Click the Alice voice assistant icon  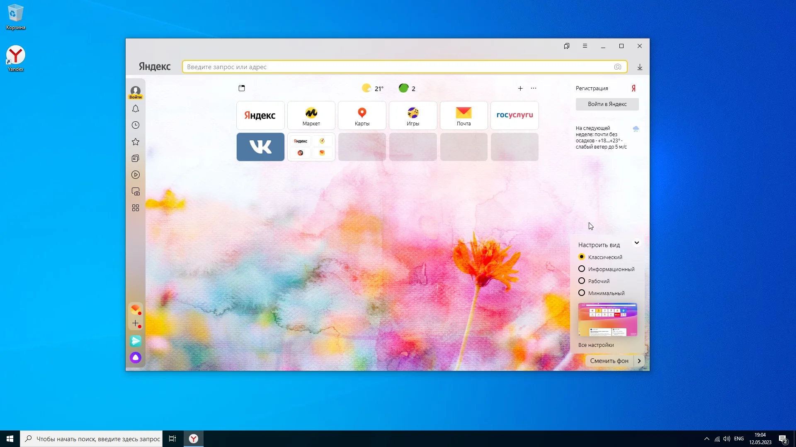tap(136, 358)
